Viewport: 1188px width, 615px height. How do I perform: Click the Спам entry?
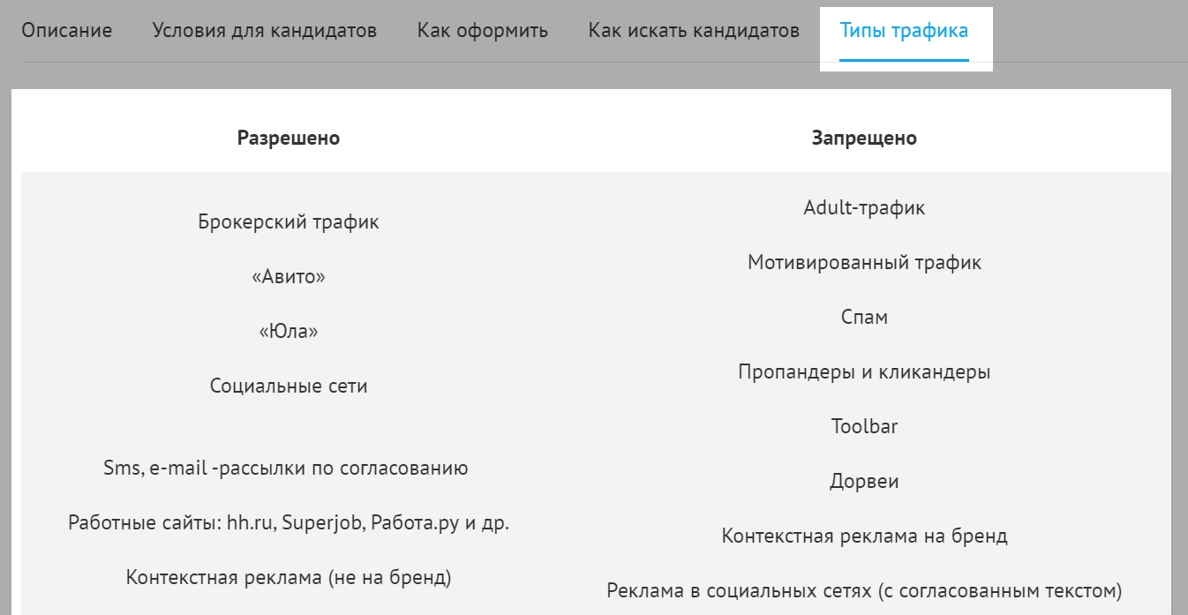[864, 318]
